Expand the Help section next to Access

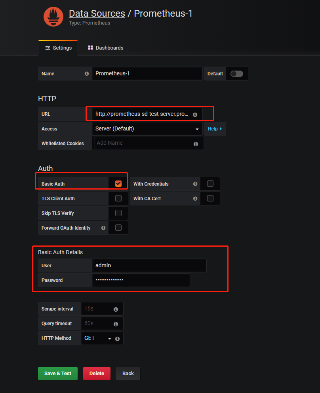click(215, 129)
